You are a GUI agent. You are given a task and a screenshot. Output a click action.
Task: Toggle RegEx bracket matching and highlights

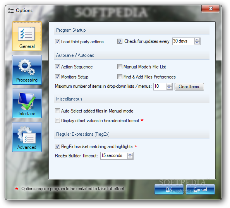tap(57, 146)
